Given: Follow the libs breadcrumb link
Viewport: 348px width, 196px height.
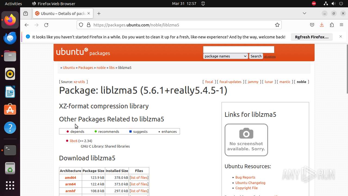Looking at the screenshot, I should click(112, 68).
